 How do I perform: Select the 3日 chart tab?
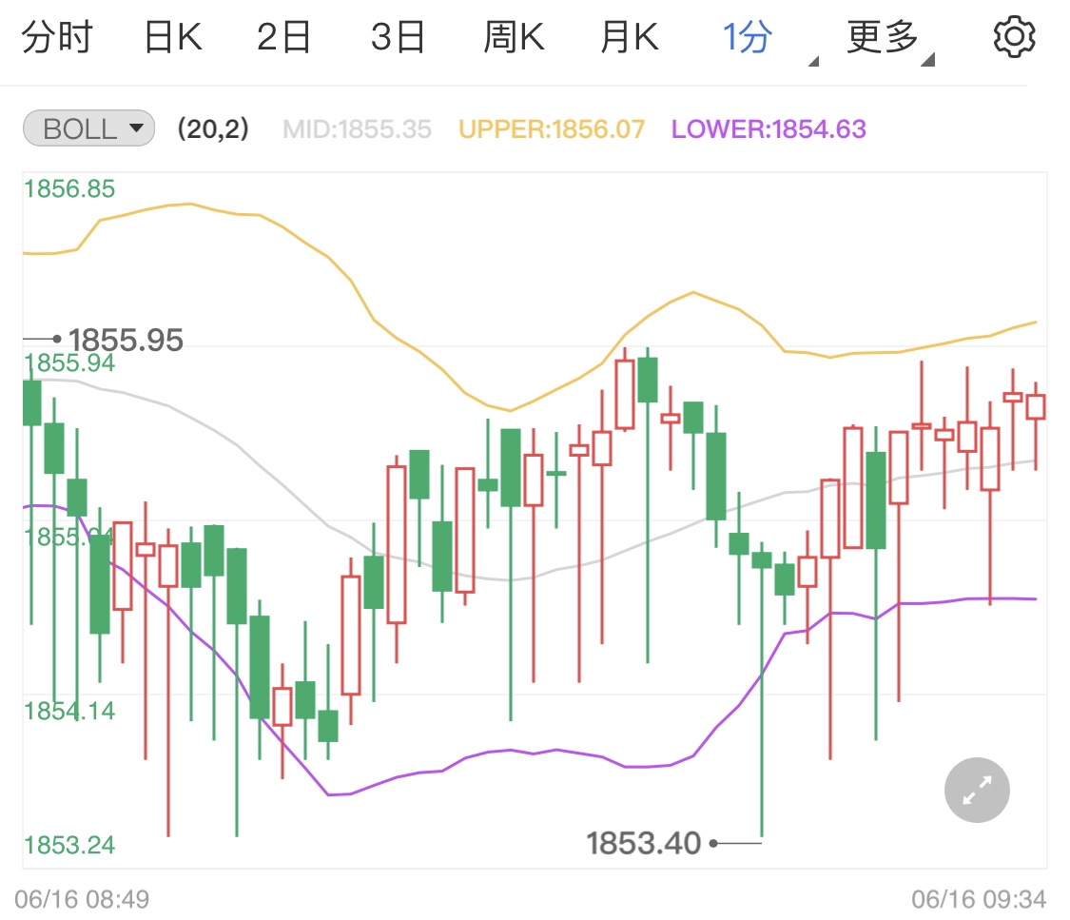[398, 37]
